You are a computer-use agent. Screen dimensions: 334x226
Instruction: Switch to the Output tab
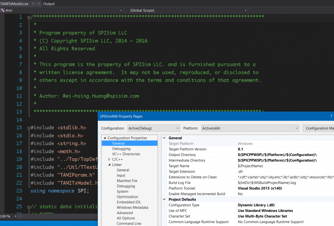coord(49,4)
